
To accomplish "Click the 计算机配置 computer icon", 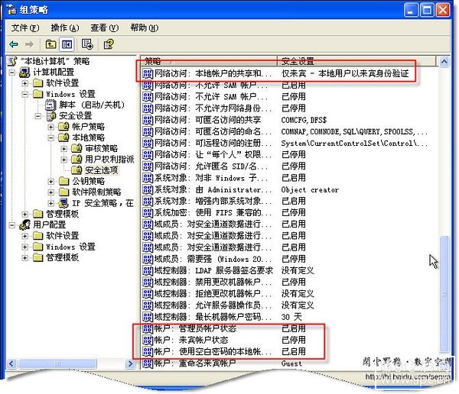I will pyautogui.click(x=24, y=73).
